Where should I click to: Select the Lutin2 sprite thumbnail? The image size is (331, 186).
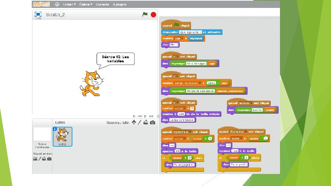pyautogui.click(x=62, y=137)
